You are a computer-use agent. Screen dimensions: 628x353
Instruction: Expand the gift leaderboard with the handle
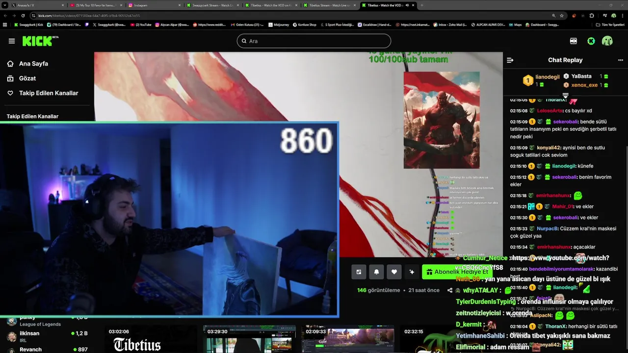(x=565, y=95)
